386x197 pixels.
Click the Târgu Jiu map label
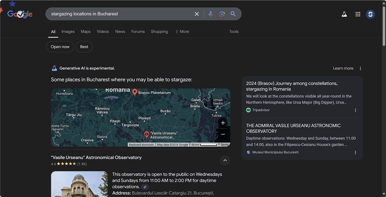[74, 115]
